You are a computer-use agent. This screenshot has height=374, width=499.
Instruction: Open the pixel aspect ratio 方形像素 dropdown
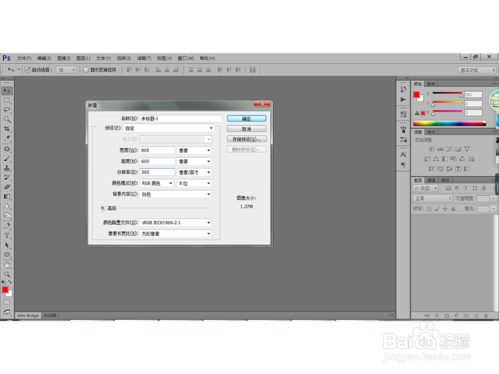click(x=176, y=234)
